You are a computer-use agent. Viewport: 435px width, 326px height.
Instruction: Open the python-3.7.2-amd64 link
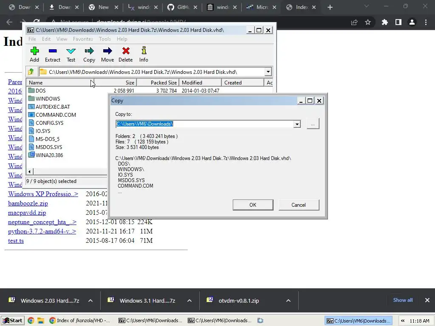tap(42, 231)
